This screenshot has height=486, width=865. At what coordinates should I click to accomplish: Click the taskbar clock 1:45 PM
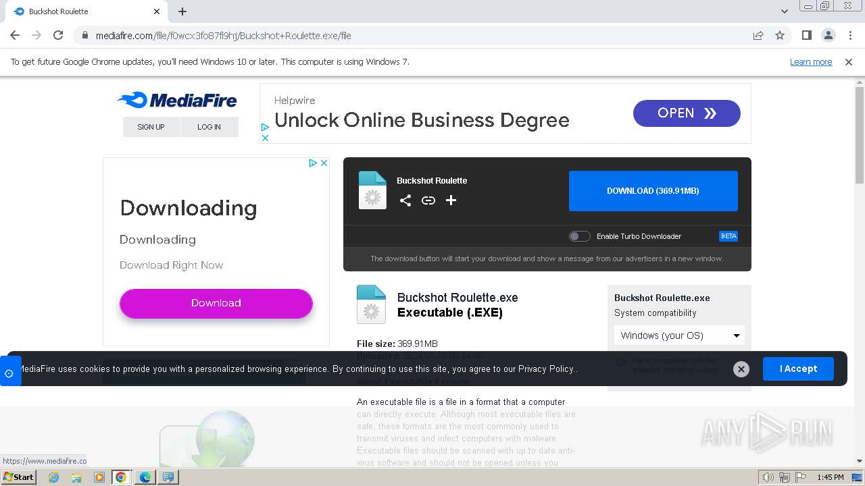[831, 477]
